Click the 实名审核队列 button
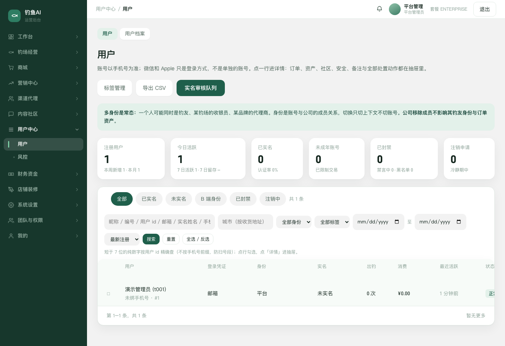This screenshot has width=505, height=346. (x=201, y=88)
